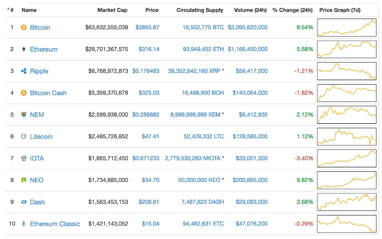The width and height of the screenshot is (382, 239).
Task: Open the Ethereum link
Action: 44,49
